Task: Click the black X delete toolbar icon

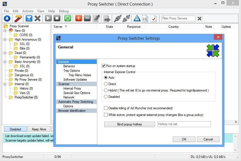Action: pos(37,18)
